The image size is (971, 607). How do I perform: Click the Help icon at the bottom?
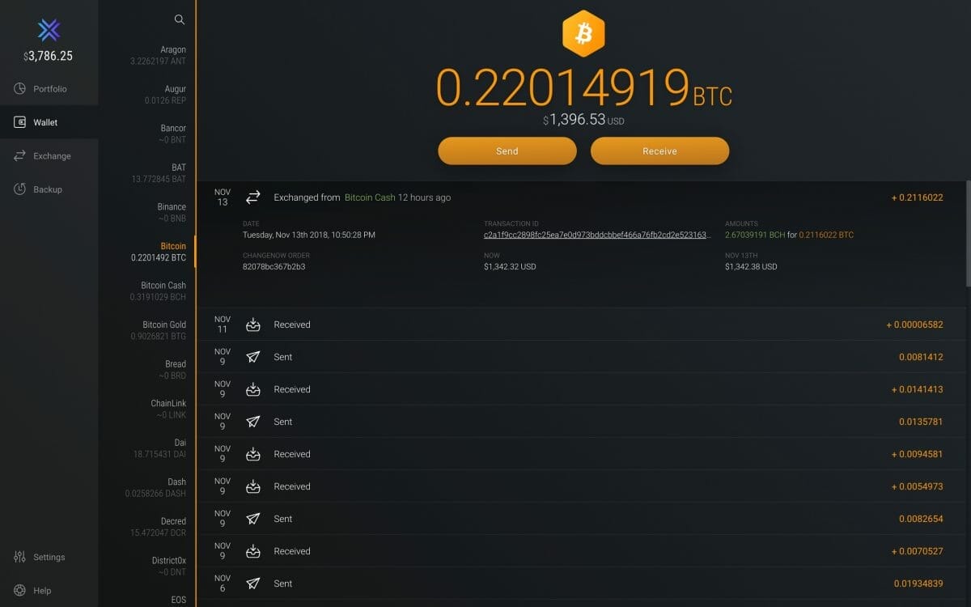[18, 591]
